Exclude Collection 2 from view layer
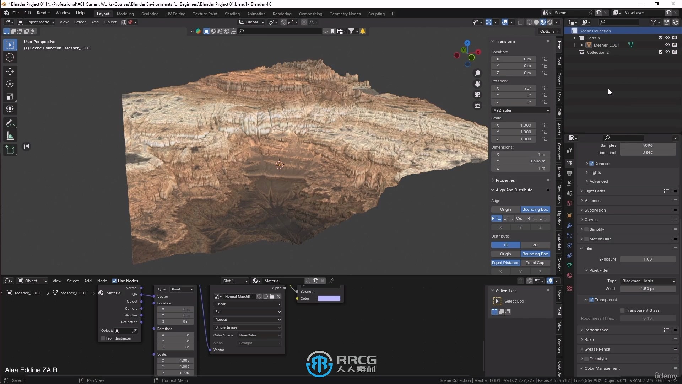682x384 pixels. (661, 52)
